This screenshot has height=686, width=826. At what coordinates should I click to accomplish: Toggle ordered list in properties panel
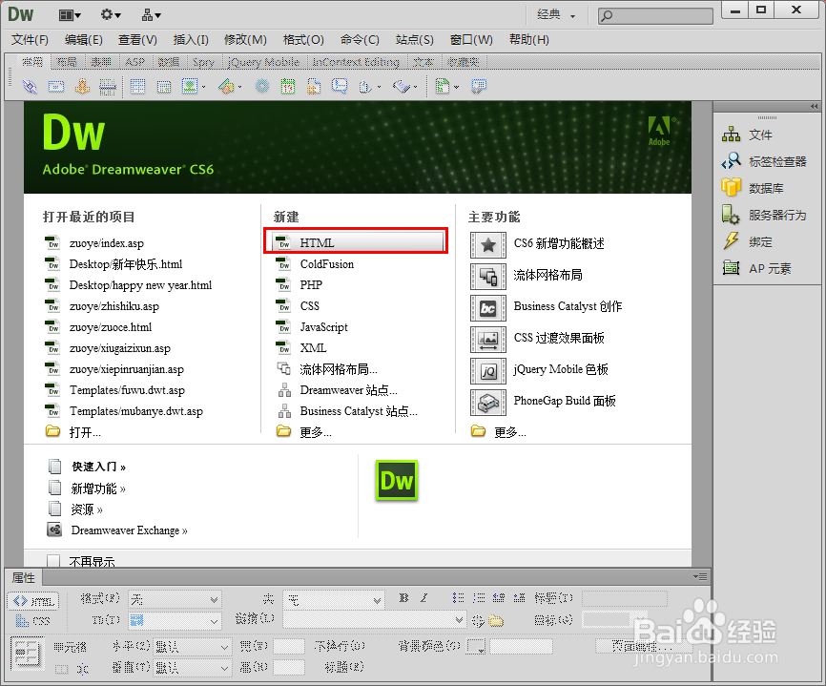coord(479,598)
